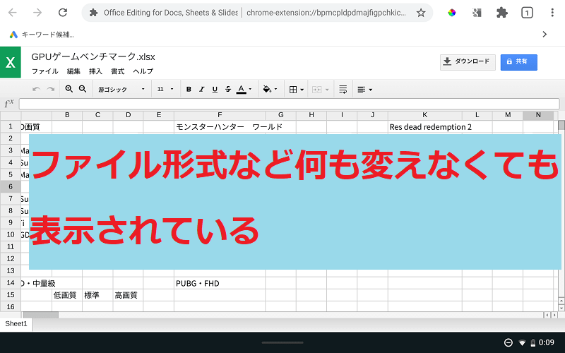Select column K header
This screenshot has width=565, height=353.
pos(425,115)
